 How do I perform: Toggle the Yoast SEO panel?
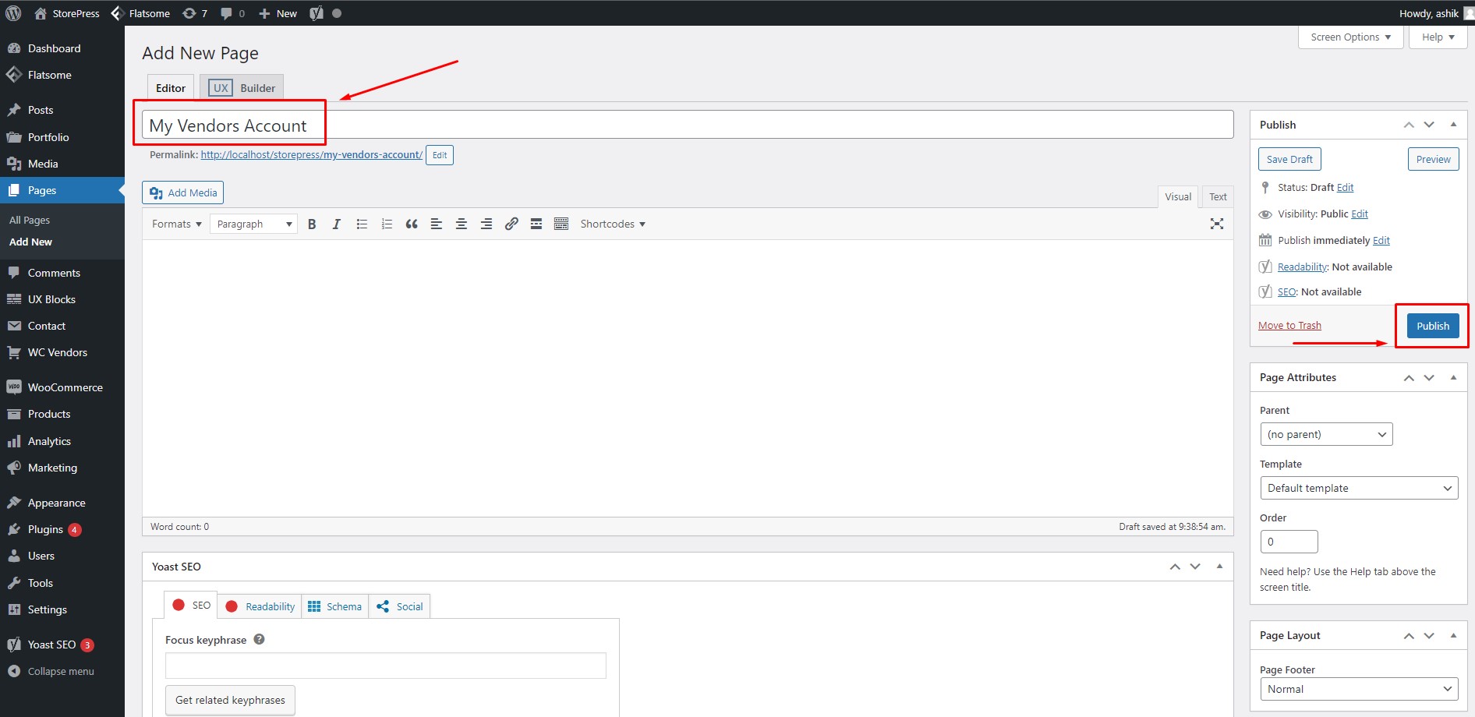click(1219, 567)
